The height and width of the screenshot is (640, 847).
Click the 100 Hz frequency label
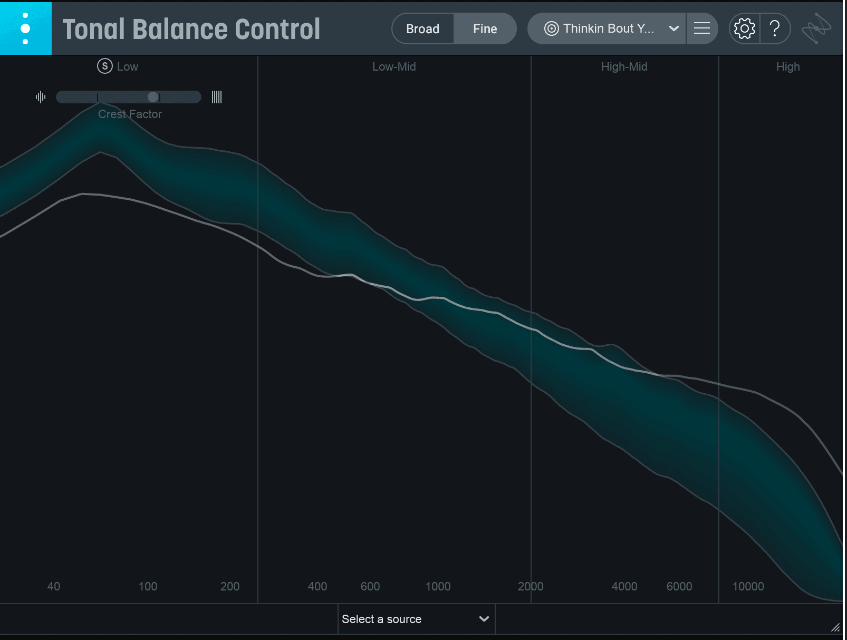148,586
